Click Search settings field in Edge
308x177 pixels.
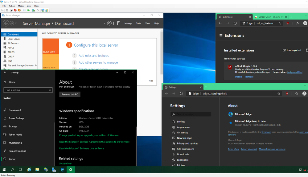(x=191, y=114)
